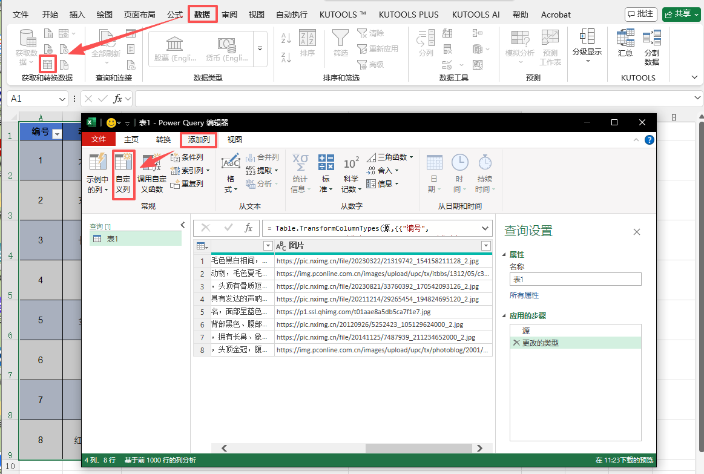This screenshot has height=474, width=704.
Task: Expand the 分级显示 dropdown chevron
Action: tap(587, 61)
